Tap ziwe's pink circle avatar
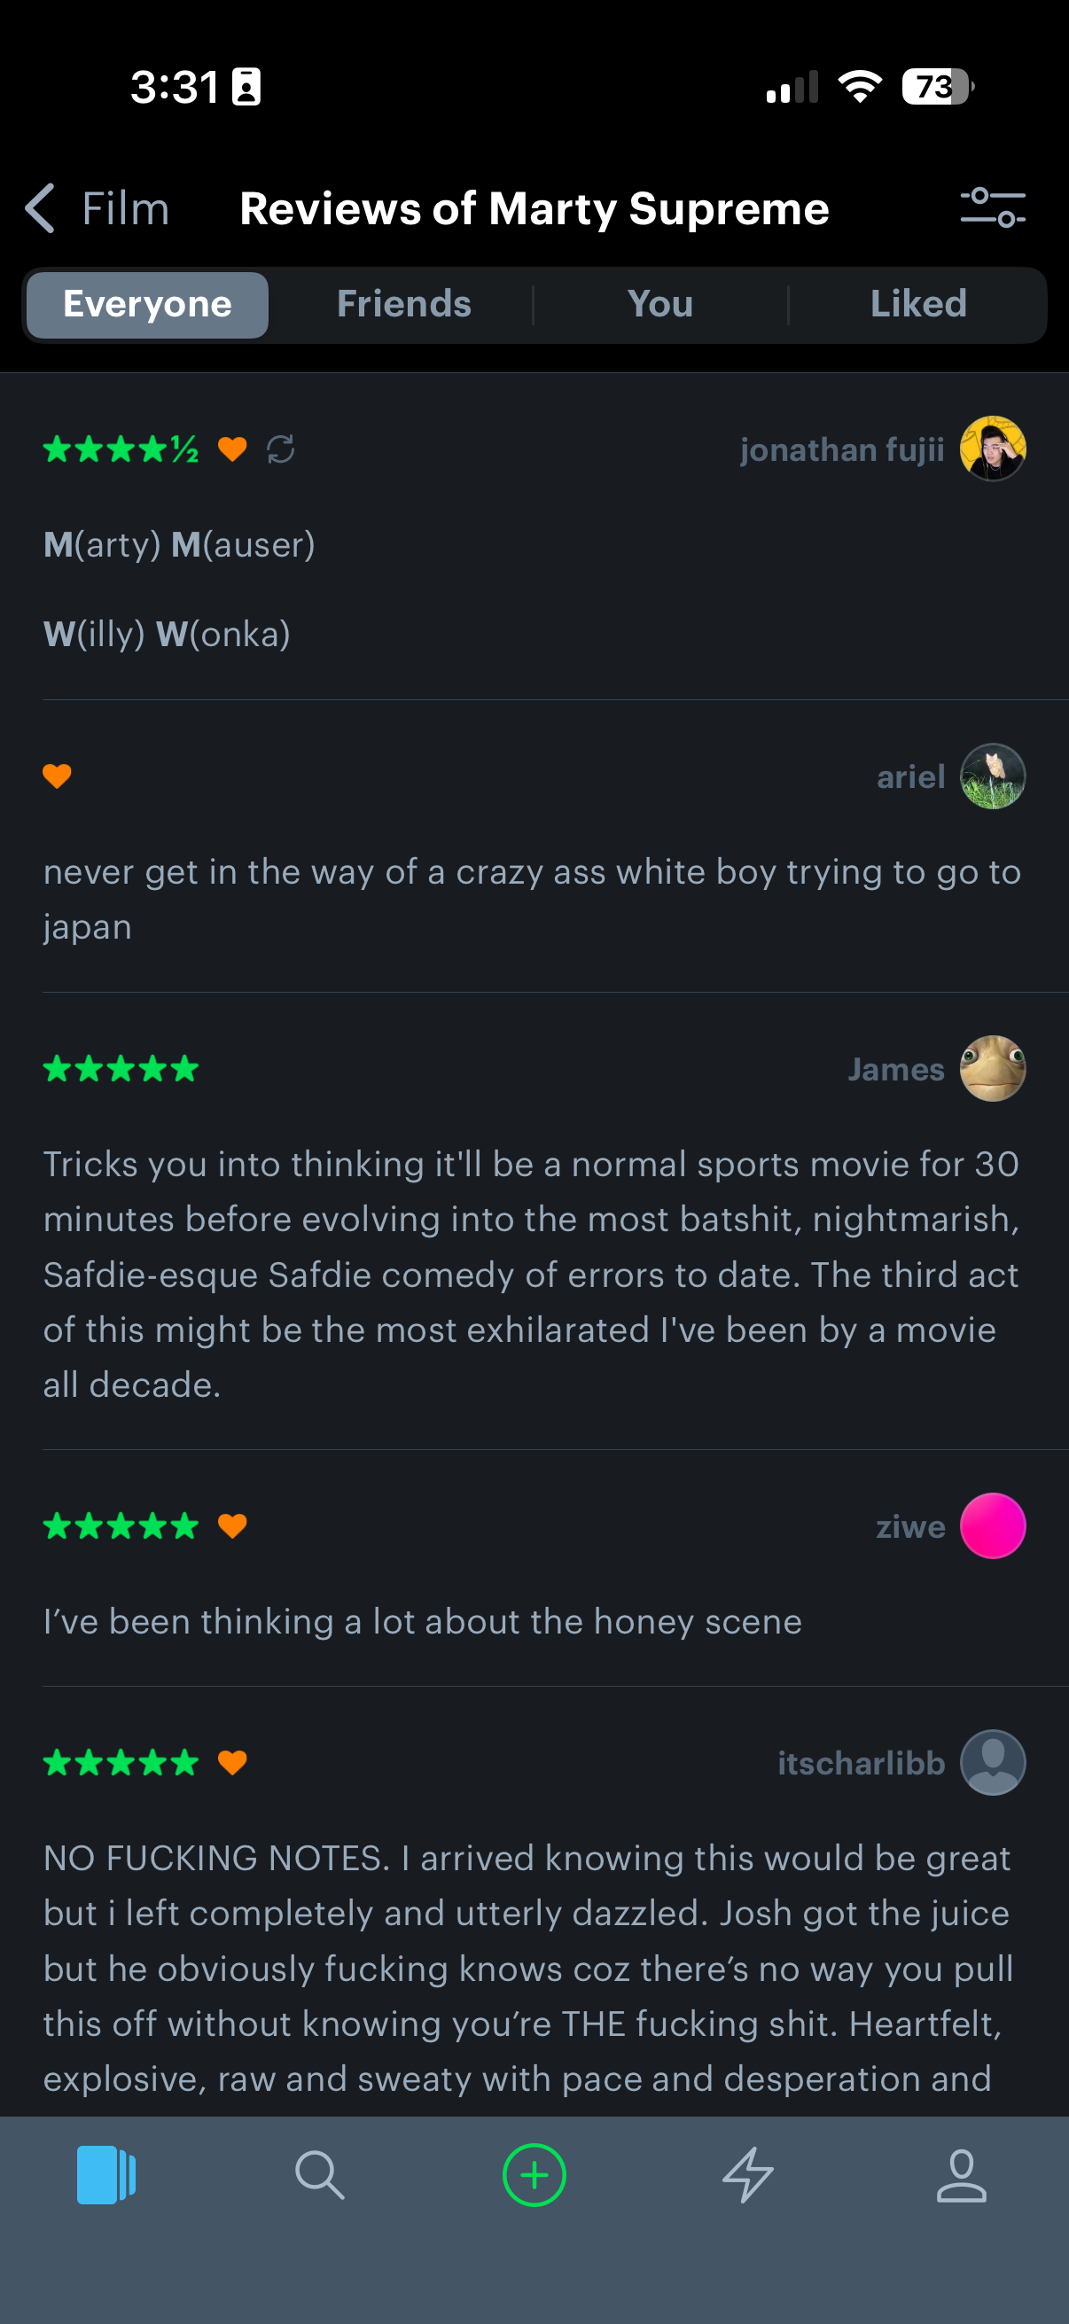The height and width of the screenshot is (2324, 1069). click(992, 1525)
